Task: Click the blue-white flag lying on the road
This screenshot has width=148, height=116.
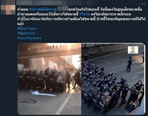Action: click(x=43, y=93)
